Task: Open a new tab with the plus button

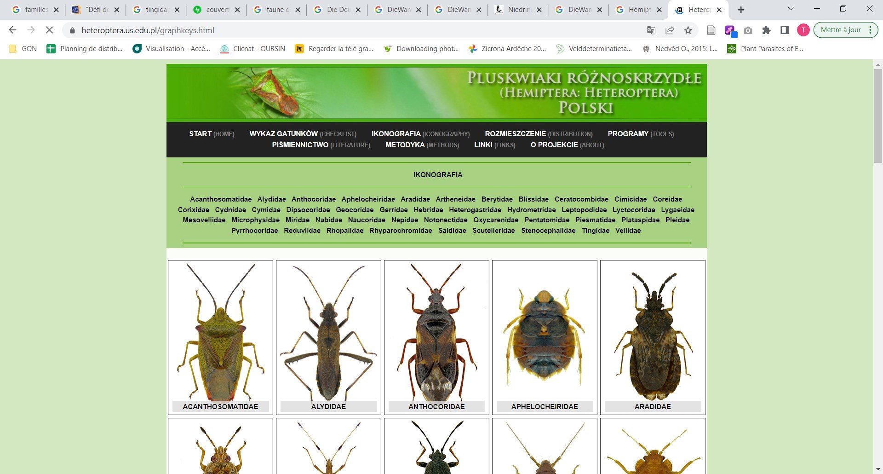Action: click(x=741, y=10)
